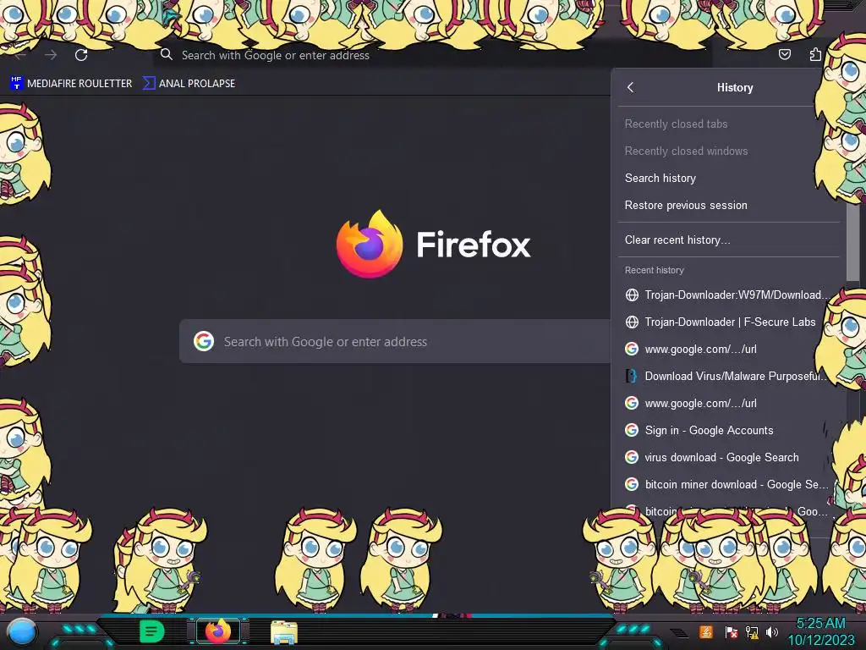This screenshot has width=866, height=650.
Task: Open Action Center flag tray icon
Action: point(731,631)
